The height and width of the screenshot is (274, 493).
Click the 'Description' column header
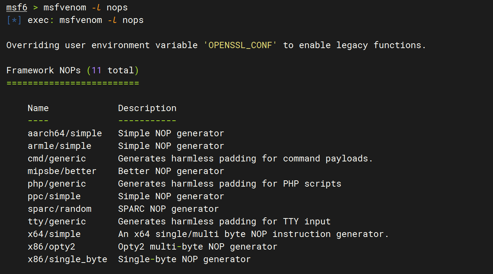pos(147,108)
